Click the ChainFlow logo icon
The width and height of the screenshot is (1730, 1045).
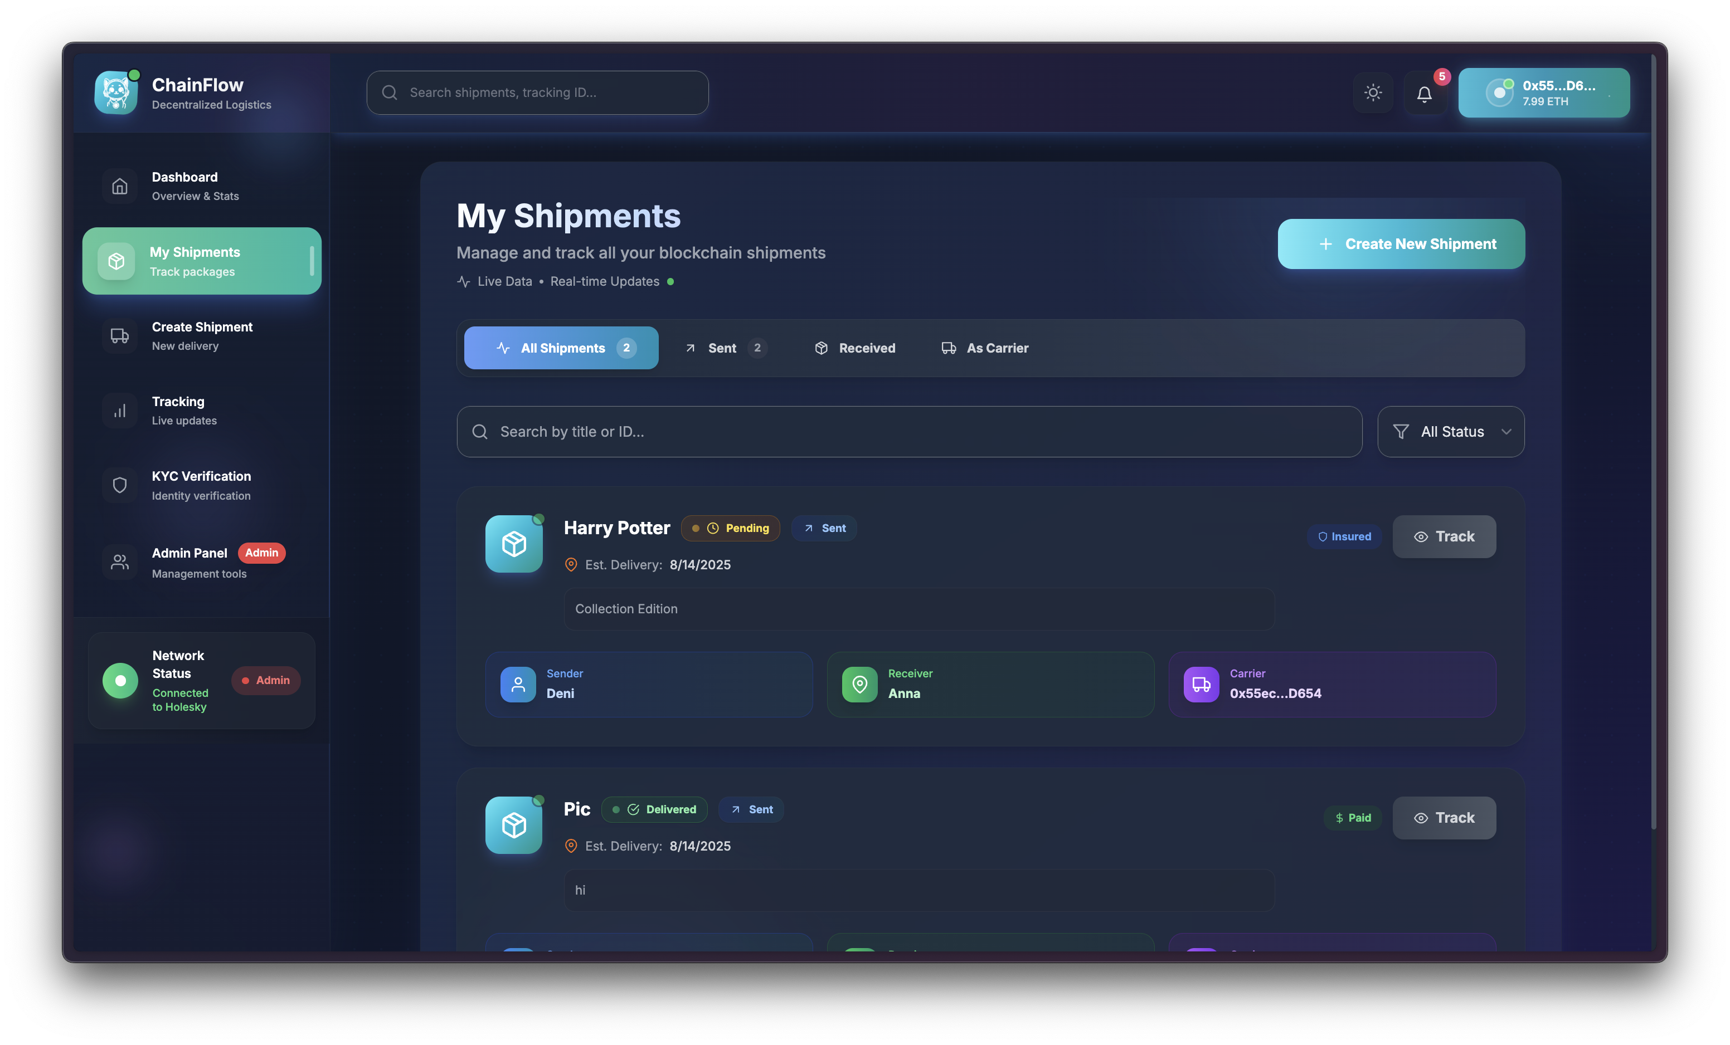[x=116, y=92]
